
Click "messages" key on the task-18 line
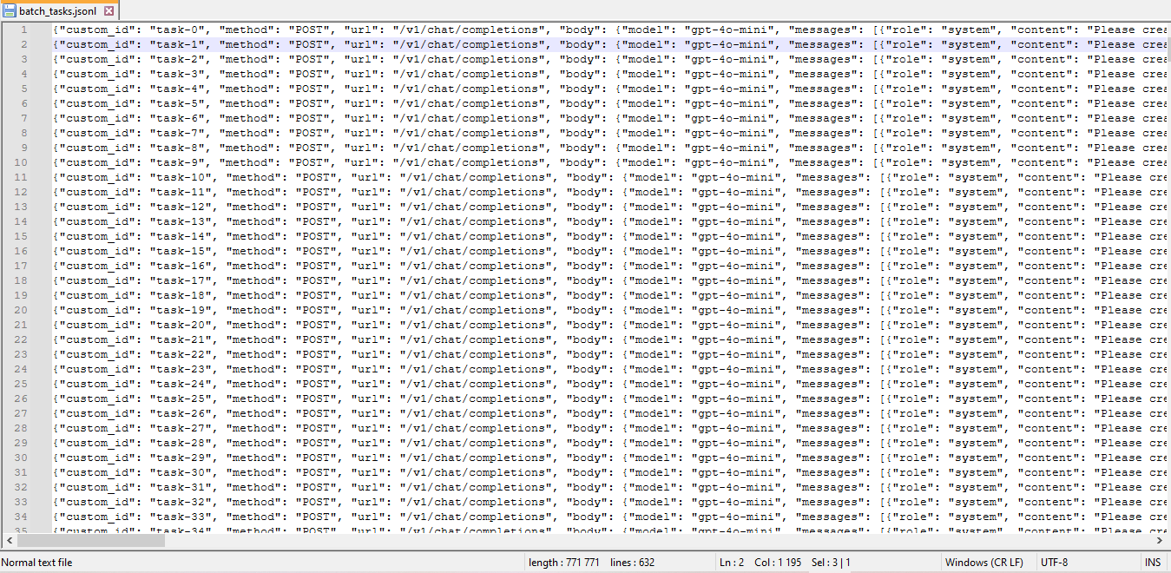831,295
